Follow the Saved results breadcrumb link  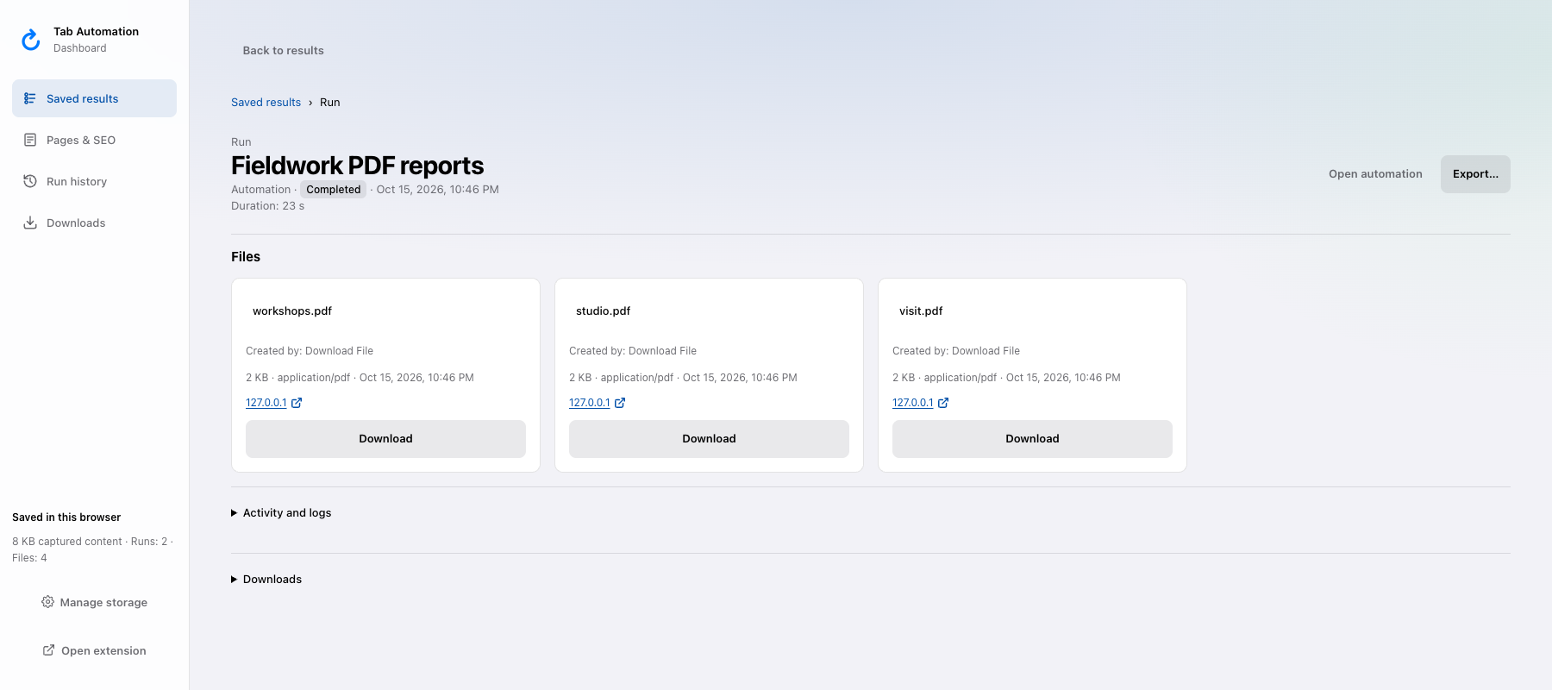[x=266, y=103]
